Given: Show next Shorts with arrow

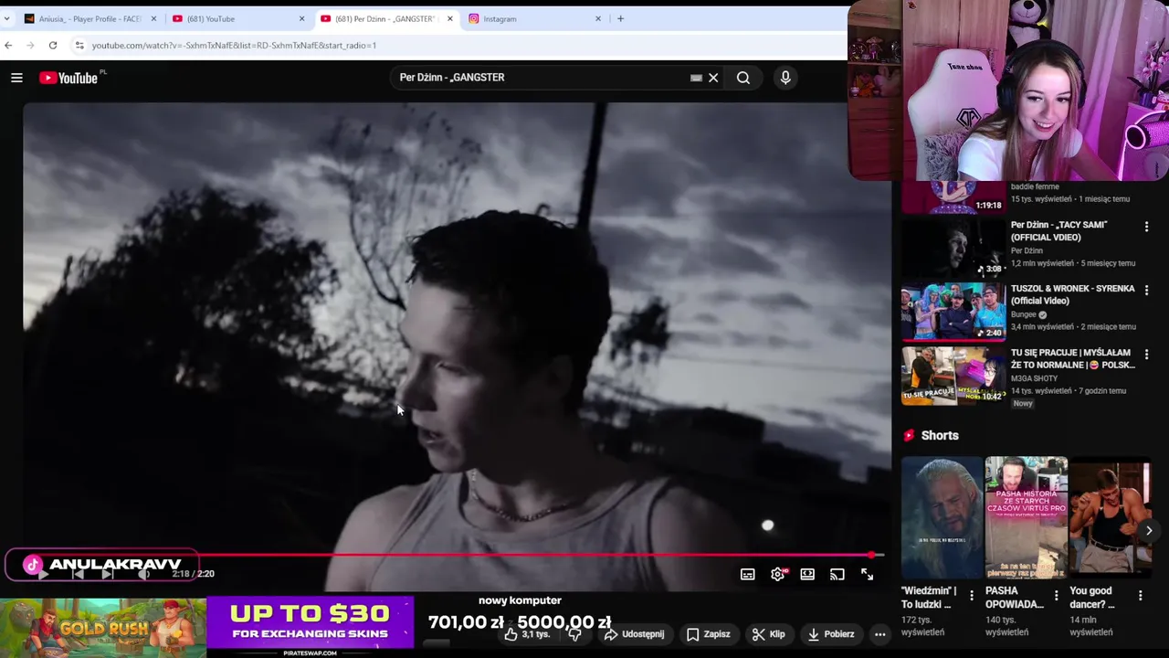Looking at the screenshot, I should point(1149,530).
